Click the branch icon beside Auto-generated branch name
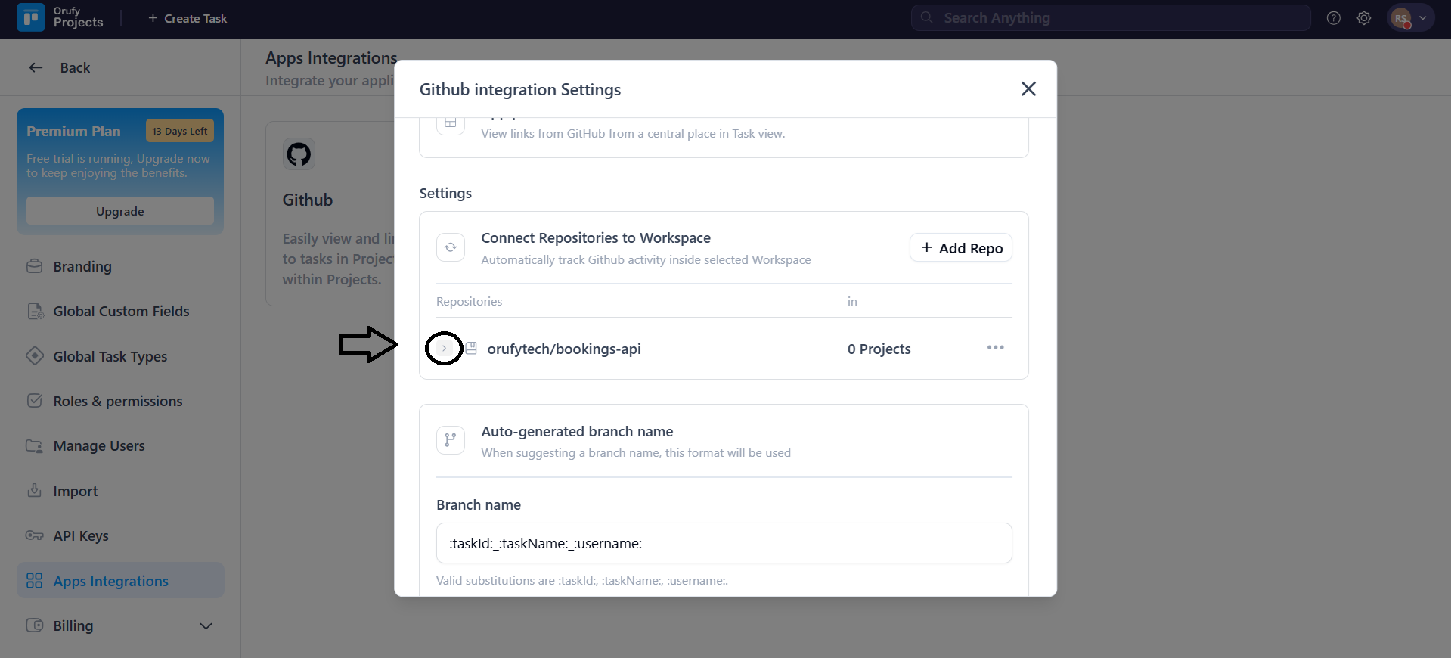1451x658 pixels. coord(451,440)
